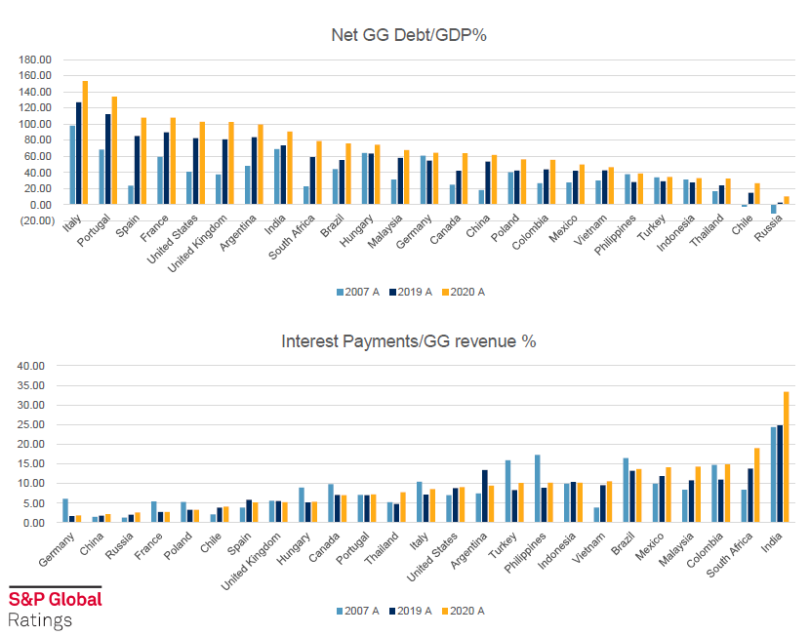Click the Net GG Debt/GDP% chart title

(409, 36)
